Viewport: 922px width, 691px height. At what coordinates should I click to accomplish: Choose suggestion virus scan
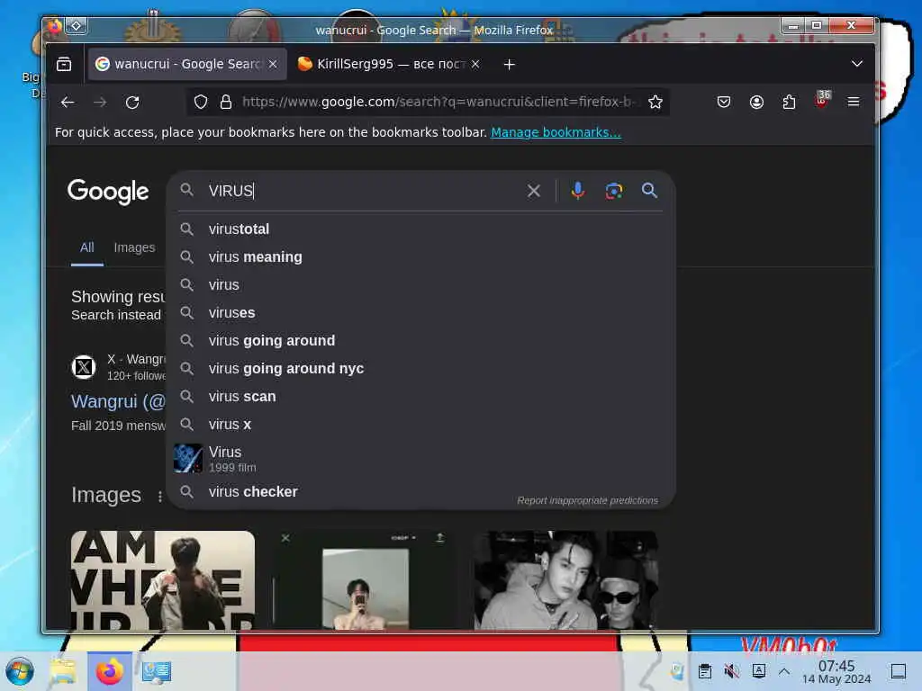click(x=420, y=397)
